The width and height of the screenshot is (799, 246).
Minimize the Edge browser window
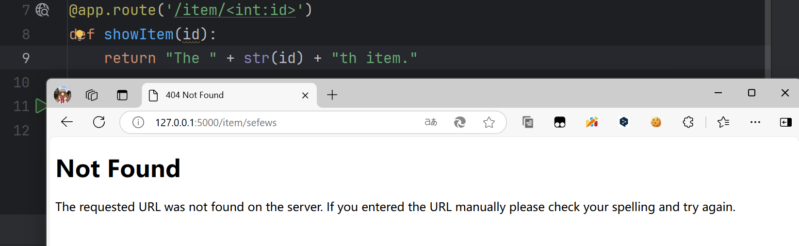718,93
